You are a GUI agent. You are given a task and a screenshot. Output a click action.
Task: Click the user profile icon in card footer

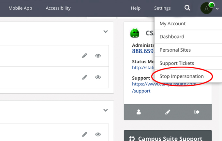[x=139, y=112]
